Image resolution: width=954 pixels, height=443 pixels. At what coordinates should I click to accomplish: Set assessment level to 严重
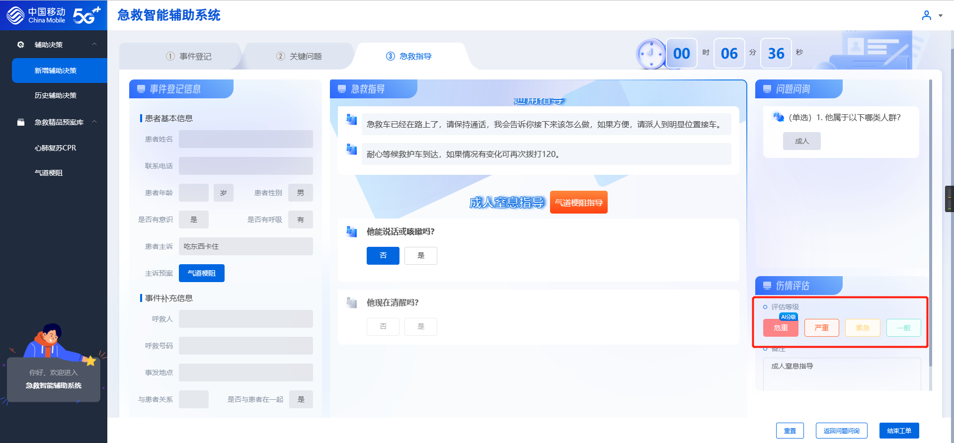click(822, 328)
